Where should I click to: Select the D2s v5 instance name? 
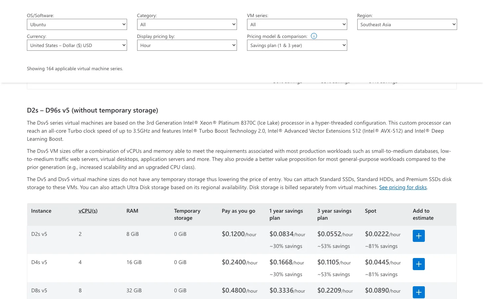(x=39, y=234)
